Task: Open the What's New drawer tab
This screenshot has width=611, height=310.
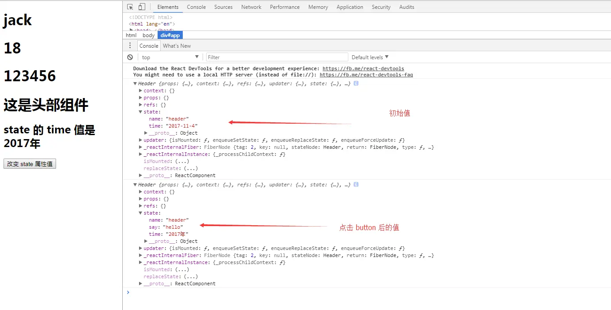Action: (177, 46)
